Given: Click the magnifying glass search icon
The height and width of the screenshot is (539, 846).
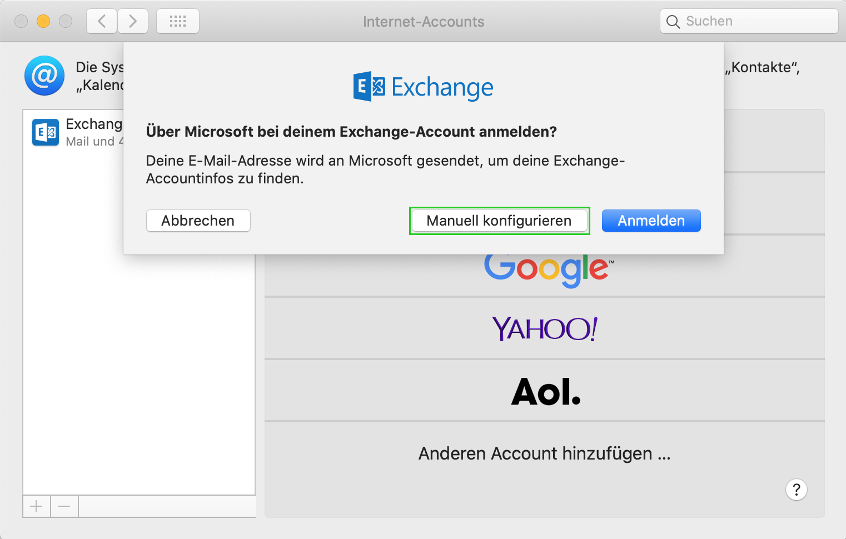Looking at the screenshot, I should [673, 22].
